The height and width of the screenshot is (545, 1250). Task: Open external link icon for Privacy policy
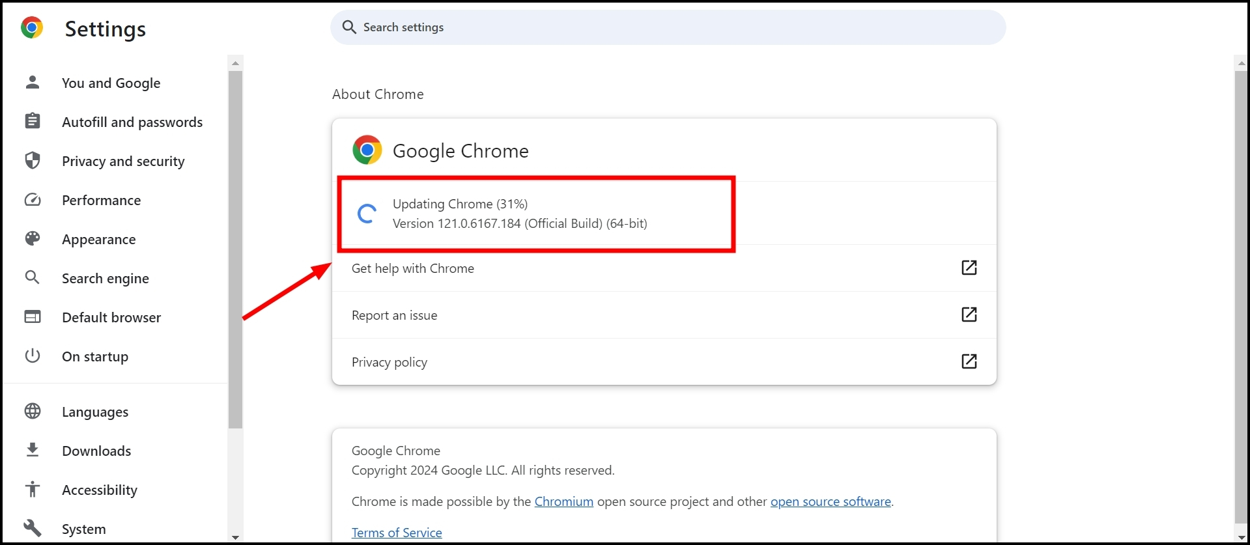tap(969, 361)
